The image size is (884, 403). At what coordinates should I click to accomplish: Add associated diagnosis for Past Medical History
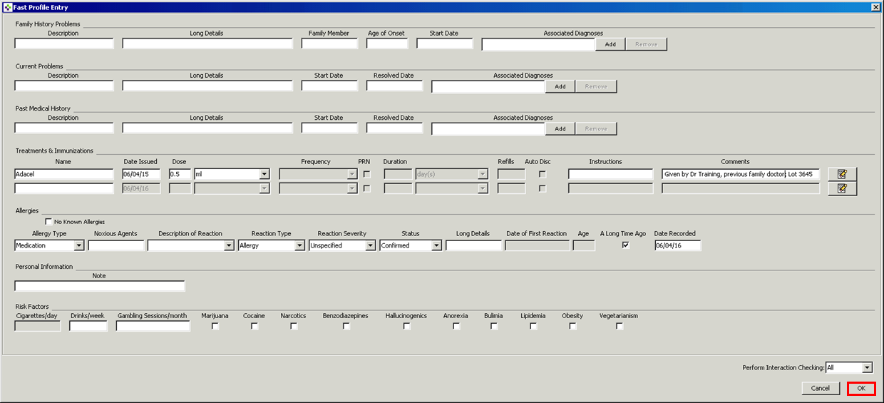(560, 129)
